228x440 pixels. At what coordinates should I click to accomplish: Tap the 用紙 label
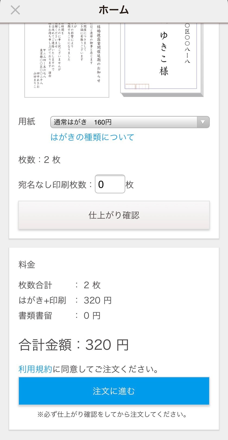[x=27, y=121]
